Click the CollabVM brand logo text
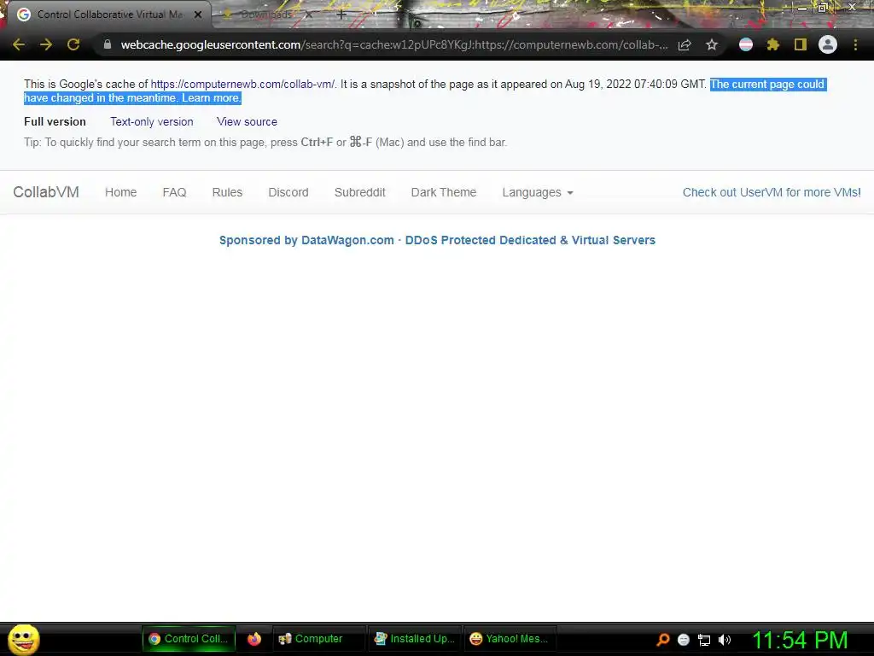Image resolution: width=874 pixels, height=656 pixels. pyautogui.click(x=46, y=192)
